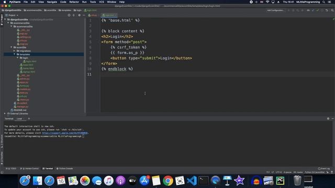Screen dimensions: 335x188
Task: Click the green inspection checkmark at editor top-right
Action: point(333,19)
